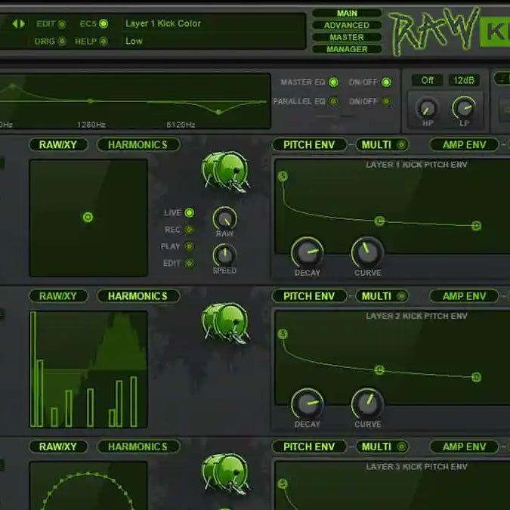Select Layer 2 HARMONICS tab

pos(138,296)
